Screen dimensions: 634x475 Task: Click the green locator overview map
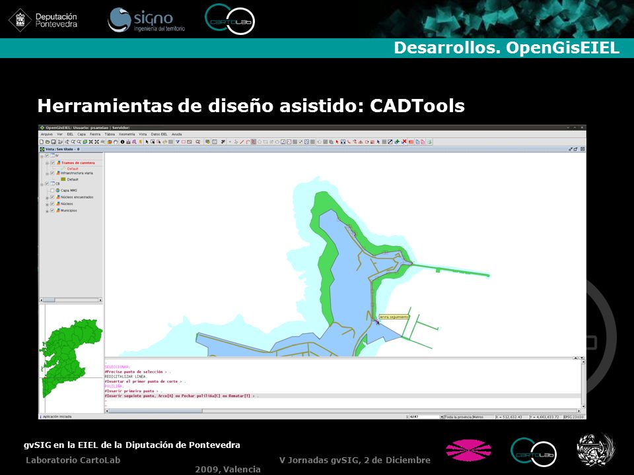click(71, 358)
